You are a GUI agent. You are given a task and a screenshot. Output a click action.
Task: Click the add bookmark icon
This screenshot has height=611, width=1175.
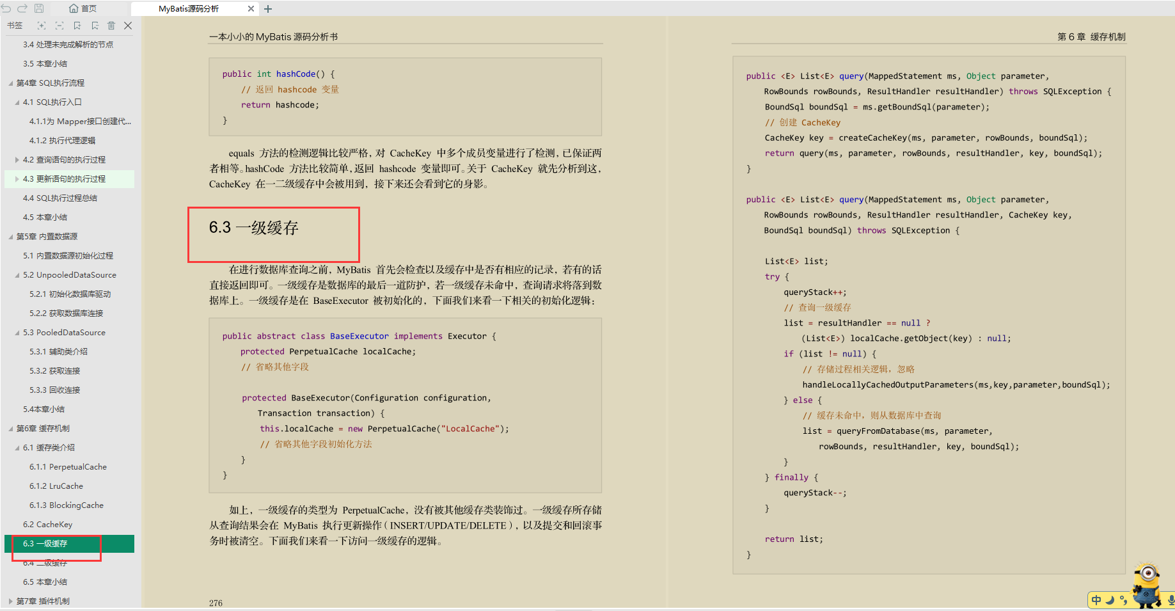77,26
